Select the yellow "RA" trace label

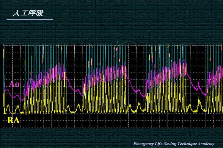[x=13, y=120]
